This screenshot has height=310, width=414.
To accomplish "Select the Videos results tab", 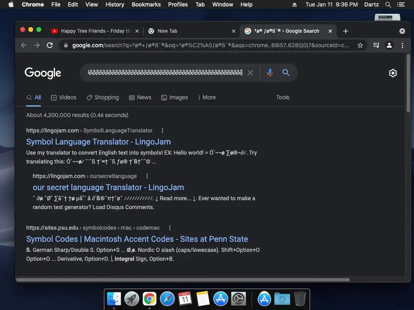I will pos(63,98).
